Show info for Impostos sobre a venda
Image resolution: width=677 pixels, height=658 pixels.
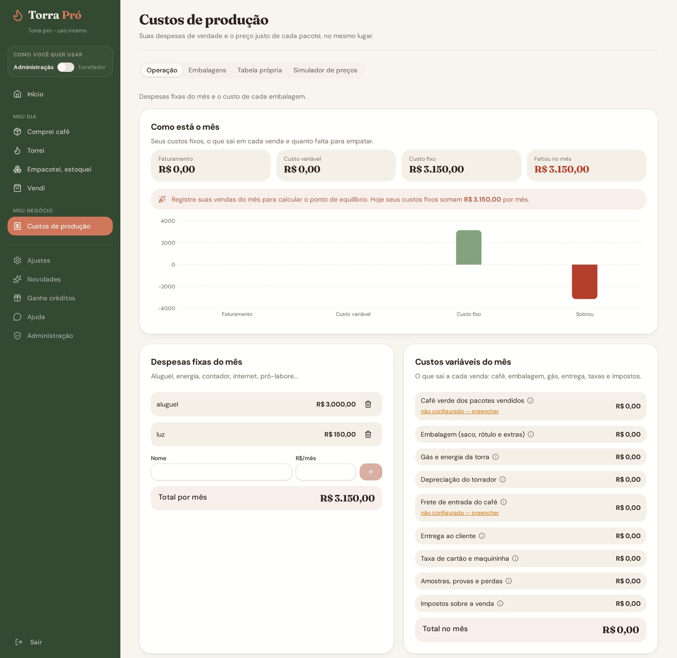click(x=500, y=603)
